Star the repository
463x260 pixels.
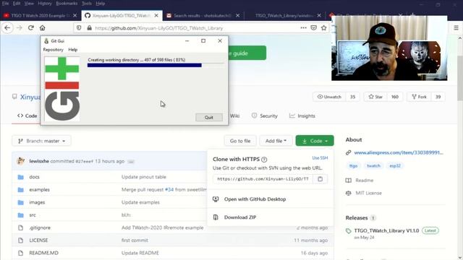coord(375,97)
